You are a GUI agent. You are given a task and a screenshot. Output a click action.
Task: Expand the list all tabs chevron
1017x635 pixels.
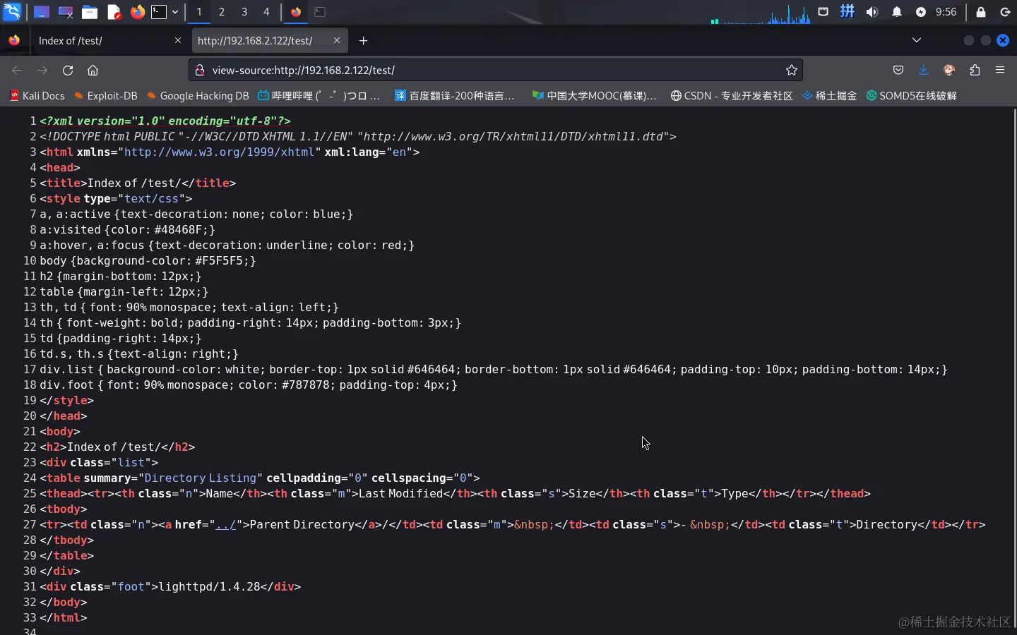point(917,40)
